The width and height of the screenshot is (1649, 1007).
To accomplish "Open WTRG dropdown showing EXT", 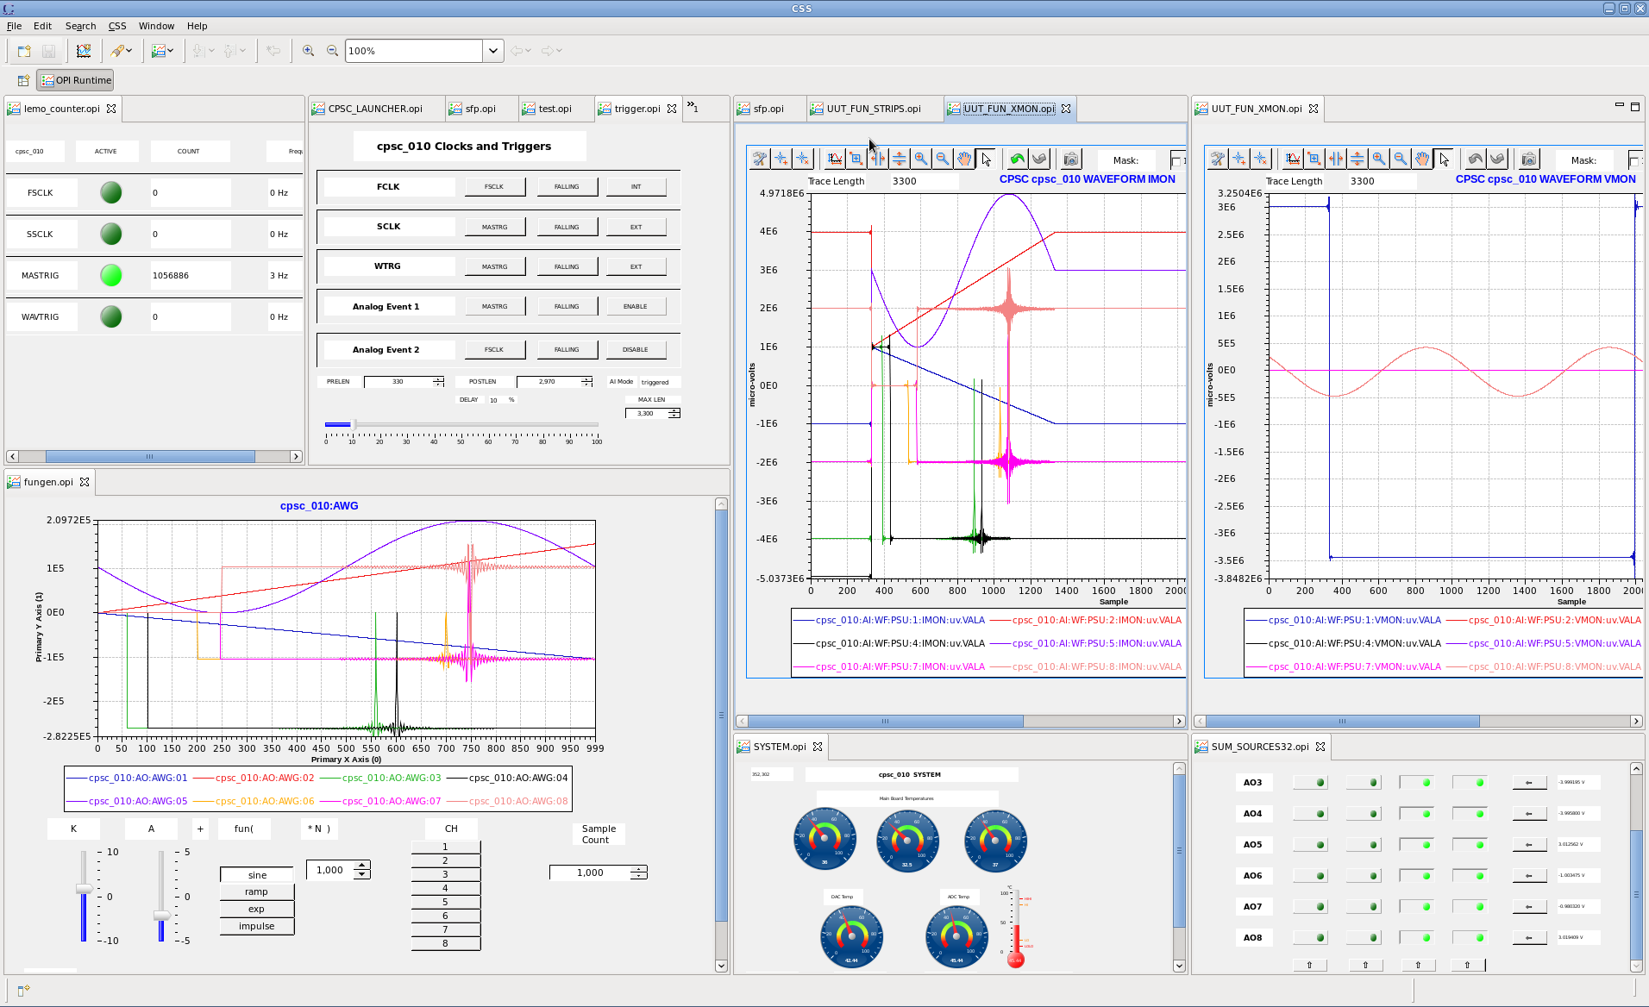I will coord(636,267).
